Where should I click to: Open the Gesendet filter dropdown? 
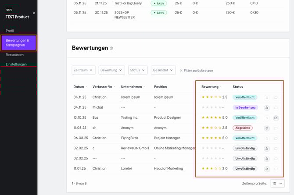[x=163, y=70]
